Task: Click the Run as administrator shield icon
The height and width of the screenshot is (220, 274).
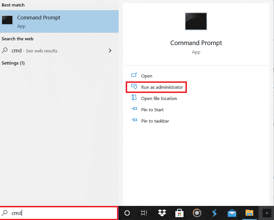Action: tap(134, 86)
